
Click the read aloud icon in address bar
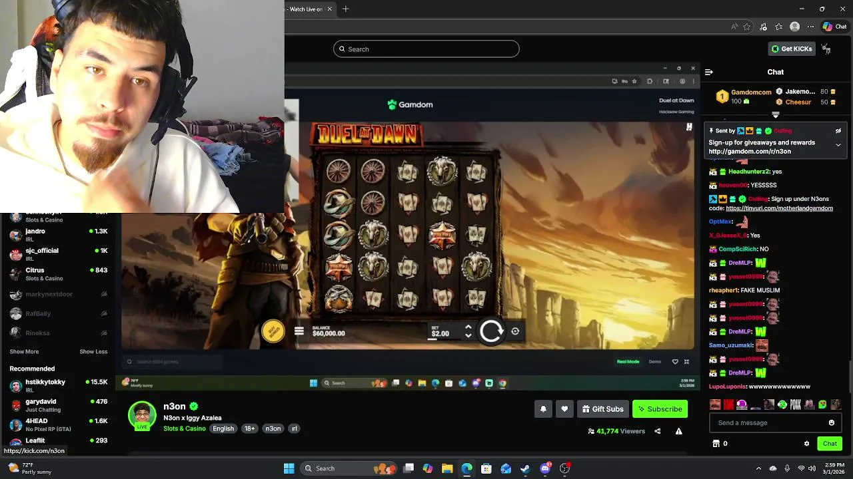[x=734, y=27]
